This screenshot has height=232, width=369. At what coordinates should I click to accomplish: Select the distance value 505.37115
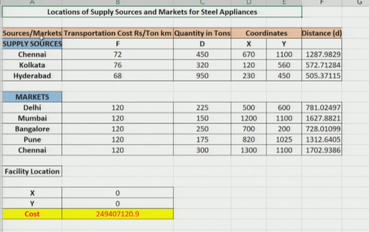click(x=322, y=76)
